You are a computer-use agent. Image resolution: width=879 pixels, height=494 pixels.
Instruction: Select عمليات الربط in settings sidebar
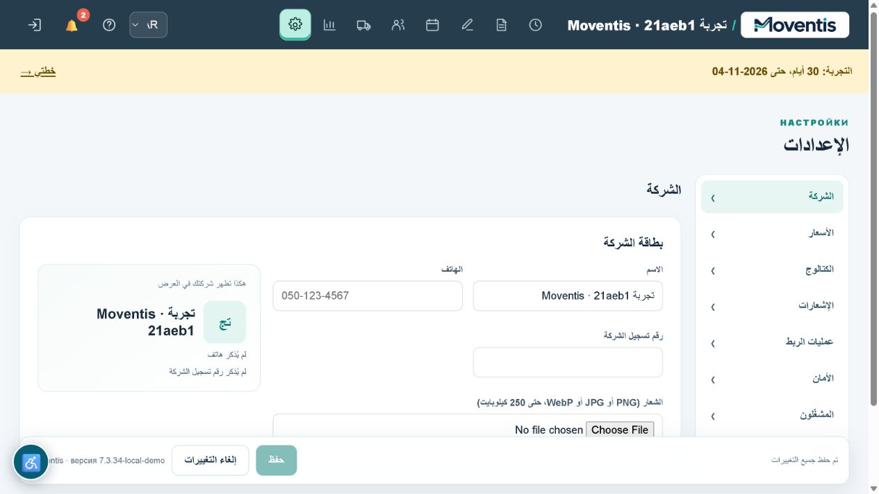coord(772,342)
